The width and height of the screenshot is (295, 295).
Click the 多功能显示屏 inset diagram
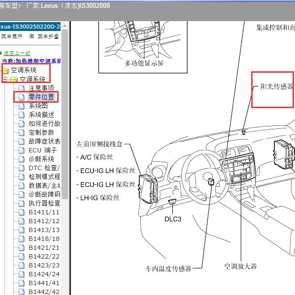[143, 47]
